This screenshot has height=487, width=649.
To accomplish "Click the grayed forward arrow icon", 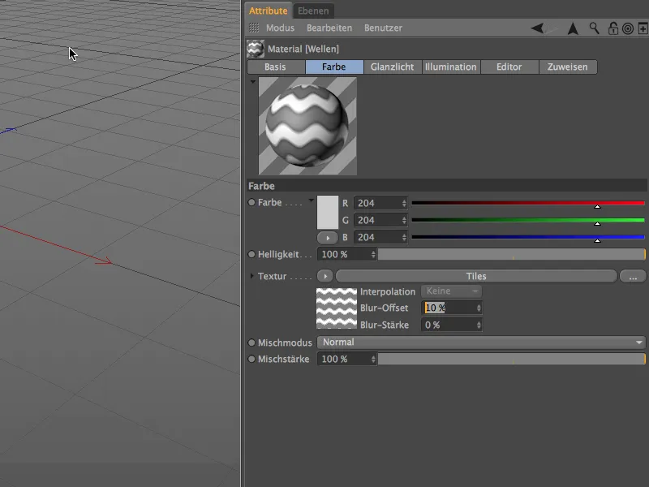I will [552, 28].
